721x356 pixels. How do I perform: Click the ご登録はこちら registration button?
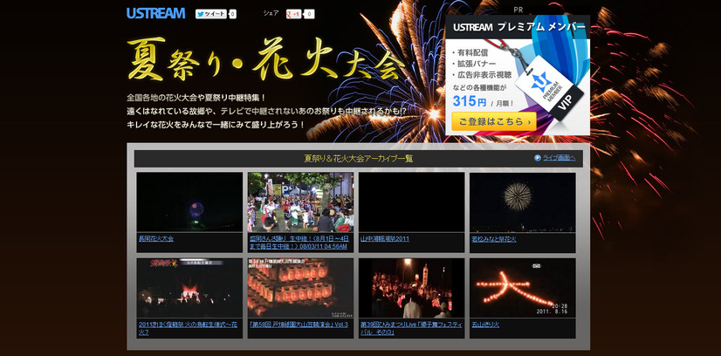pyautogui.click(x=494, y=121)
